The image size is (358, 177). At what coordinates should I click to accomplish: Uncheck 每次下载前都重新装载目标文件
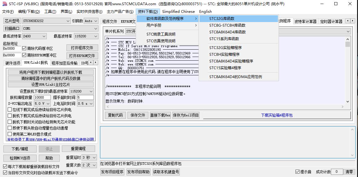5,167
